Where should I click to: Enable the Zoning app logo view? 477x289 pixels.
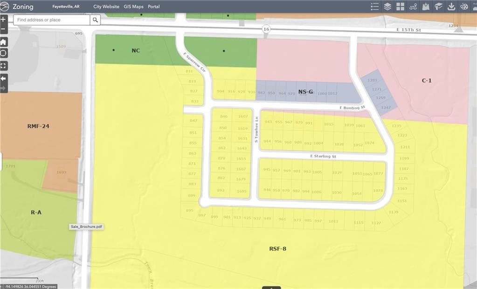click(x=6, y=7)
